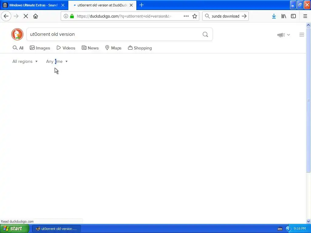Open a new tab with the plus button
Screen dimensions: 311x233
tap(142, 5)
